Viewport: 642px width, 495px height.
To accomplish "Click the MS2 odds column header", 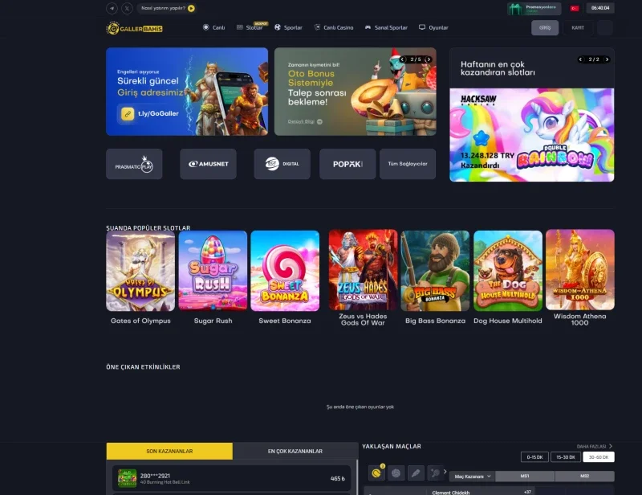I will click(x=585, y=477).
